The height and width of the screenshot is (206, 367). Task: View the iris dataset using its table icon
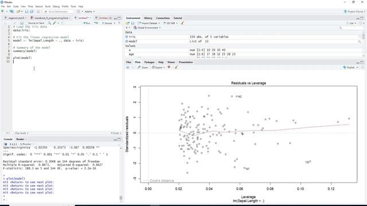click(x=360, y=37)
